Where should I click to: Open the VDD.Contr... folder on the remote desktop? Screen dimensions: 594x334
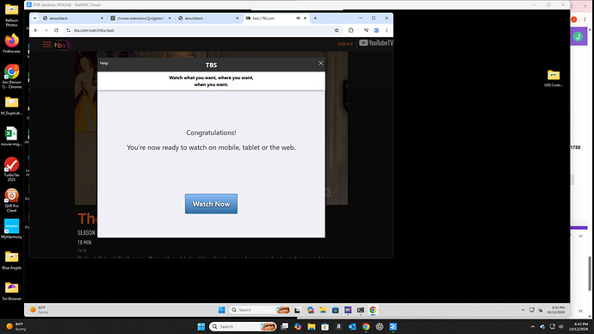pos(554,78)
